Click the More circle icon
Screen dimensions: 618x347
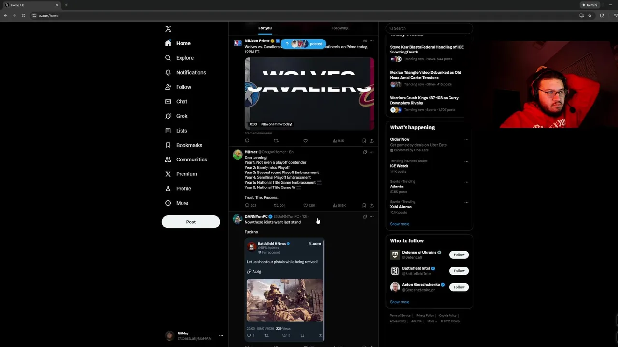[x=168, y=203]
